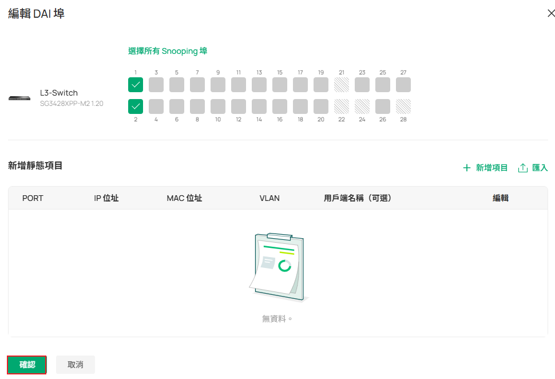Select port 15 on the switch panel

point(280,85)
